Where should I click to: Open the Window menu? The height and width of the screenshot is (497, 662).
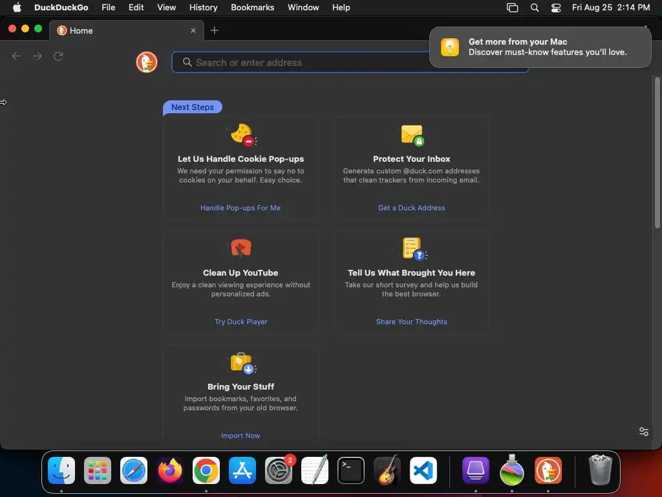click(x=303, y=7)
